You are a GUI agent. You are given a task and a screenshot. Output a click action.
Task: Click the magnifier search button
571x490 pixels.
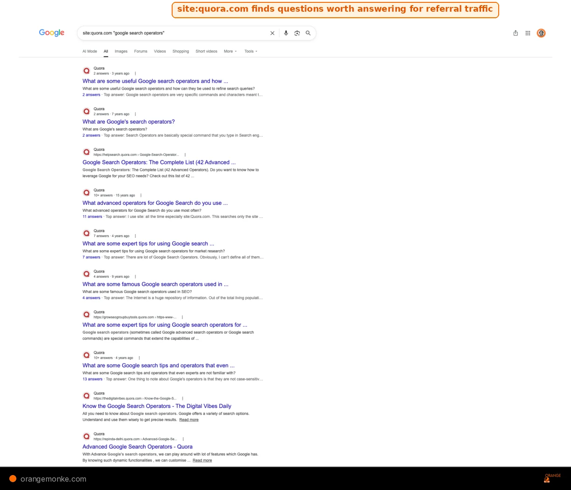[x=308, y=33]
